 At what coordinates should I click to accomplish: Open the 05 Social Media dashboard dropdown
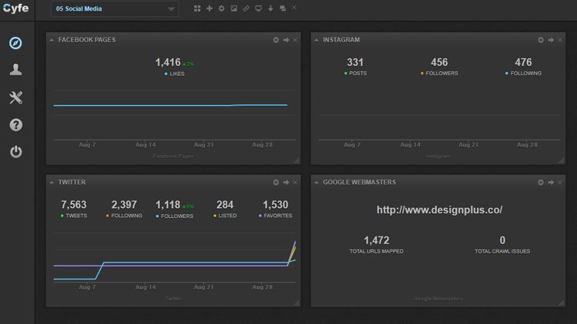pyautogui.click(x=115, y=8)
